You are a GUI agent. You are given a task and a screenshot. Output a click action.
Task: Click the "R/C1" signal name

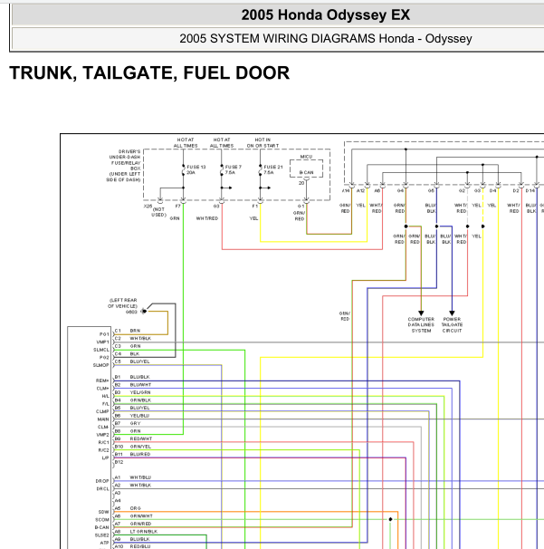103,443
